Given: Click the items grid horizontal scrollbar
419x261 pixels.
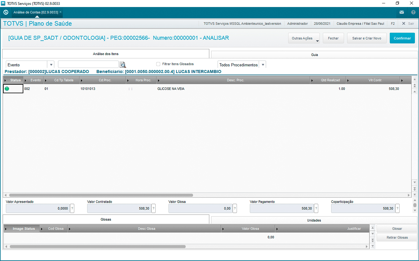Looking at the screenshot, I should point(101,195).
